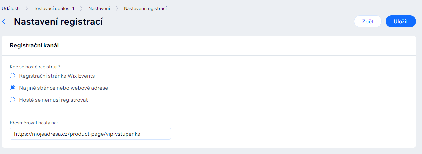Select the Na jiné stránce nebo webové adrese radio
This screenshot has width=422, height=154.
[12, 88]
